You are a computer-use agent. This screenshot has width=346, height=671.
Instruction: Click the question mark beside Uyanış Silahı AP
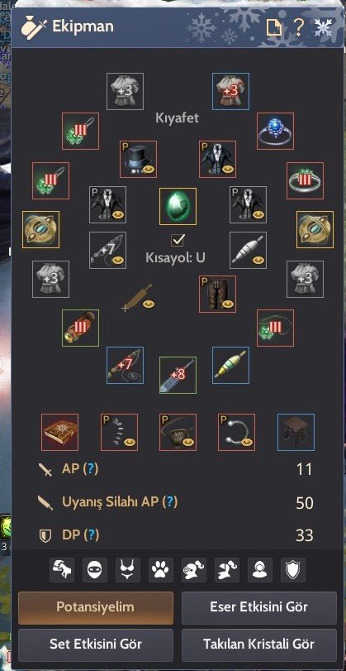(x=170, y=502)
